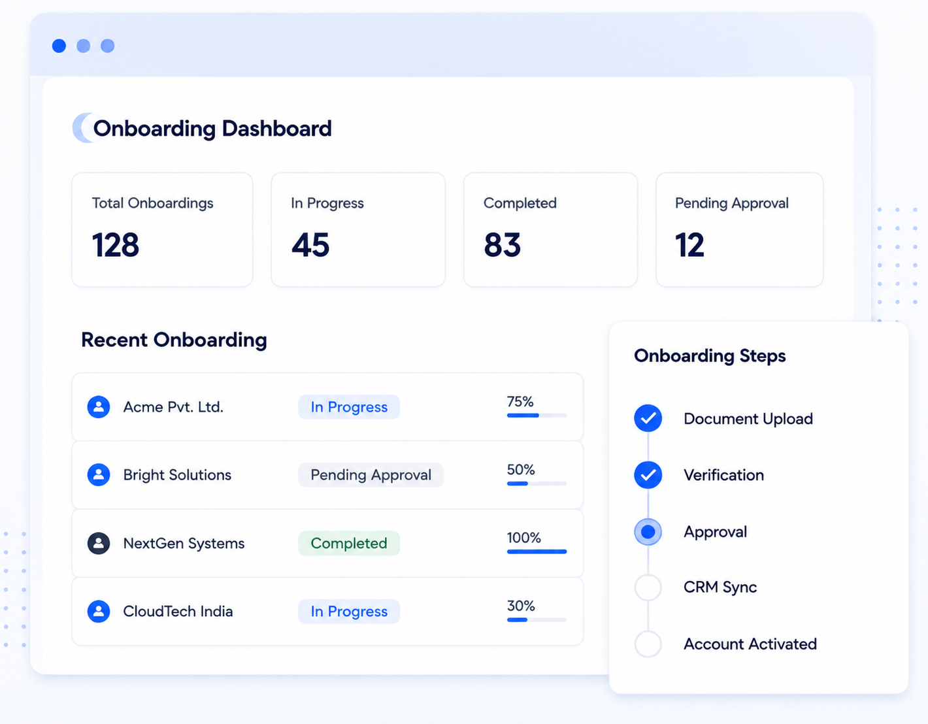The height and width of the screenshot is (724, 928).
Task: Click the Verification checkmark icon
Action: pyautogui.click(x=648, y=475)
